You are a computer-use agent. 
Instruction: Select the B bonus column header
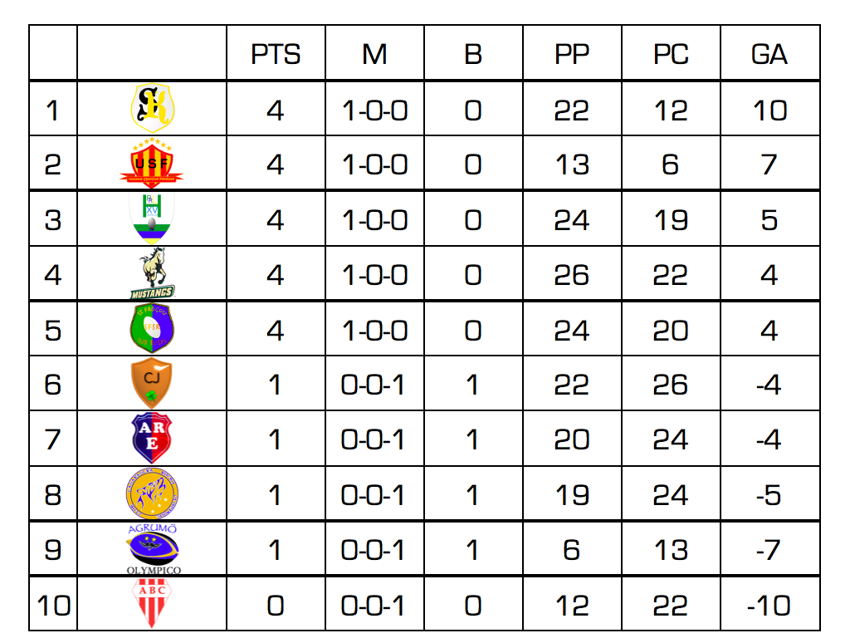(473, 54)
